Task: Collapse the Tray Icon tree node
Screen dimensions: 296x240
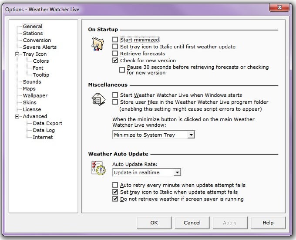Action: tap(17, 54)
